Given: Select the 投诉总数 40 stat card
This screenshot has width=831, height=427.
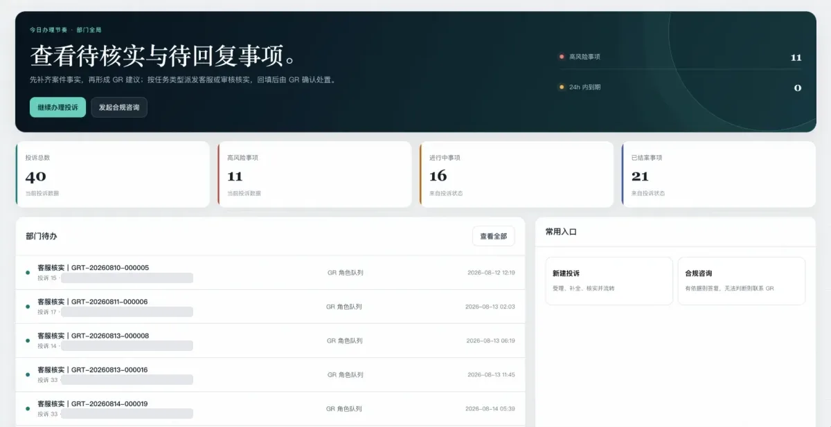Looking at the screenshot, I should (112, 174).
